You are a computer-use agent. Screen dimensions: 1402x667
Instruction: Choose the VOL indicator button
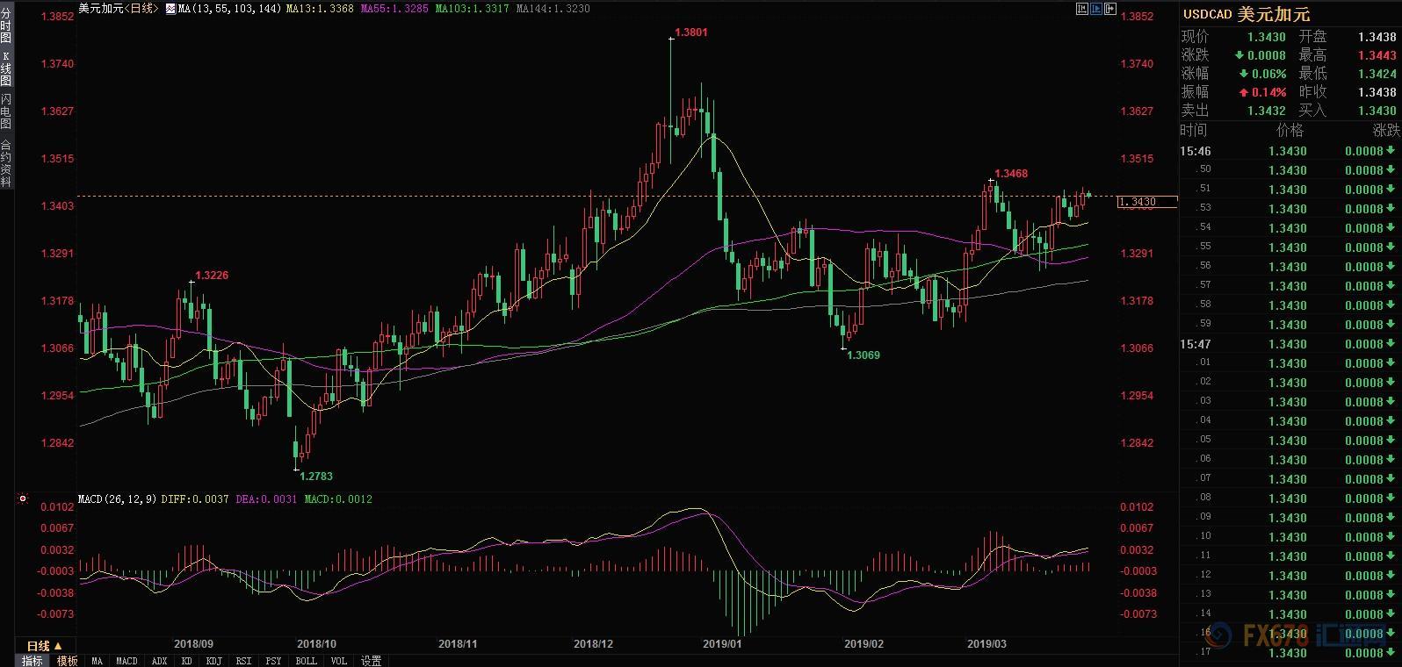338,661
